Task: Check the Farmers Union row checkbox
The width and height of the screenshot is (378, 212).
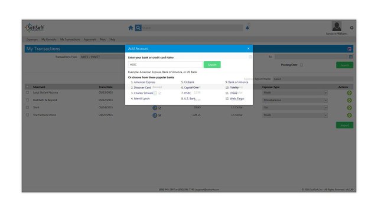Action: coord(27,115)
